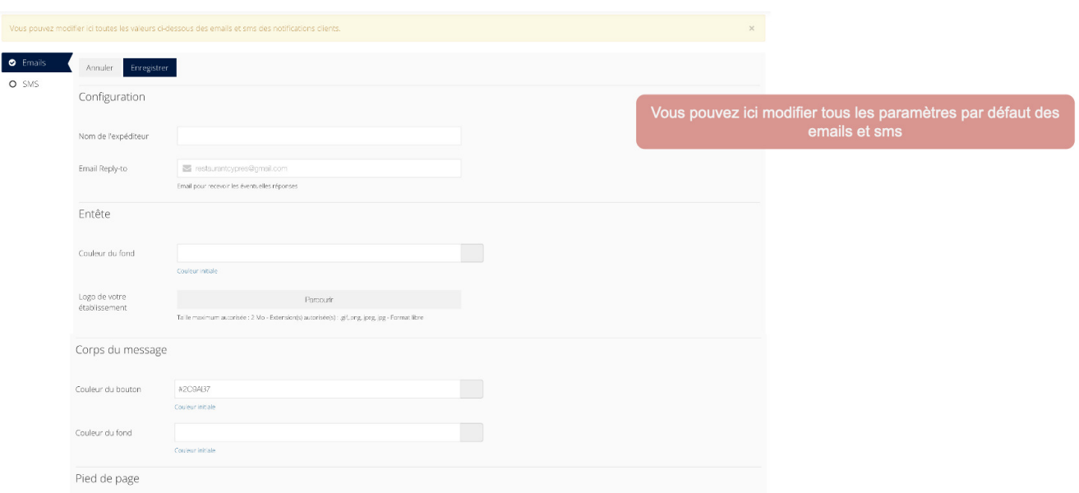Open the Couleur du bouton color swatch
This screenshot has width=1079, height=493.
click(x=473, y=389)
